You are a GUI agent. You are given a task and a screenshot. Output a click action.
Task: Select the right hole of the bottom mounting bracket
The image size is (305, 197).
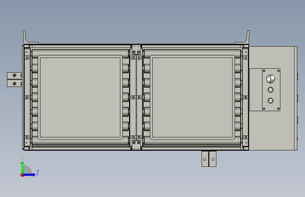213,159
